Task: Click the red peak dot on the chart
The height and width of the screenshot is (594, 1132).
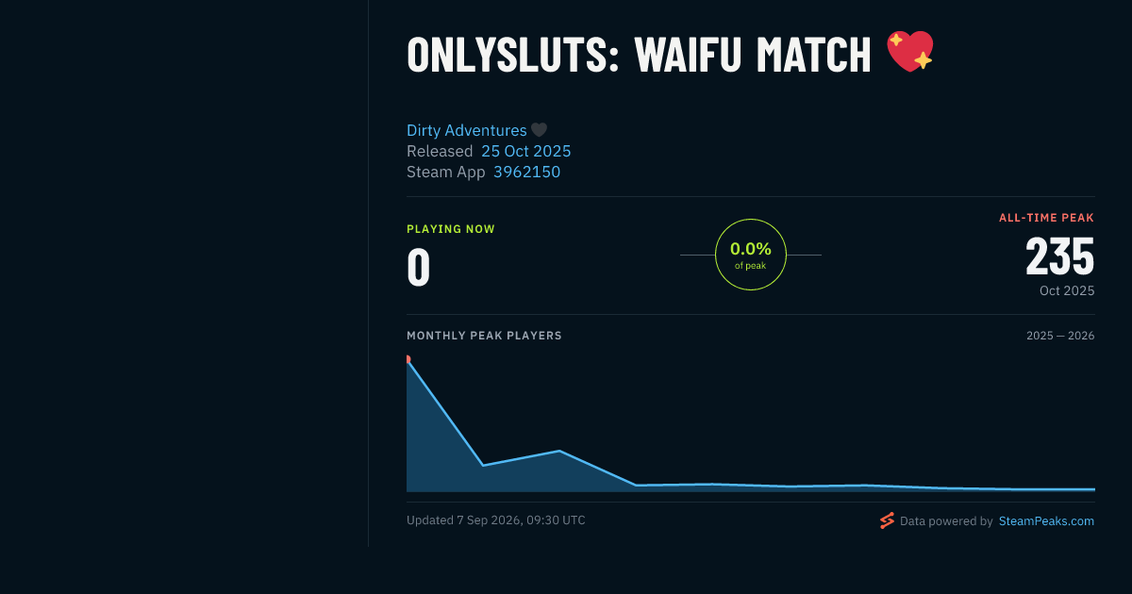Action: click(x=407, y=359)
